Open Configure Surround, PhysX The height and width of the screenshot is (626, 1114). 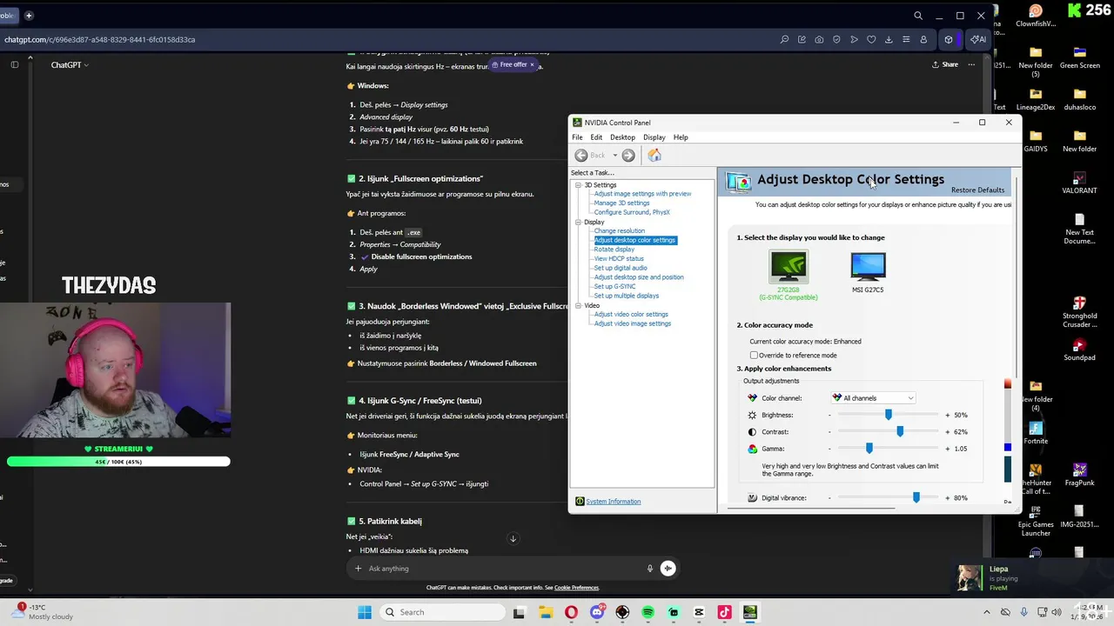tap(632, 212)
